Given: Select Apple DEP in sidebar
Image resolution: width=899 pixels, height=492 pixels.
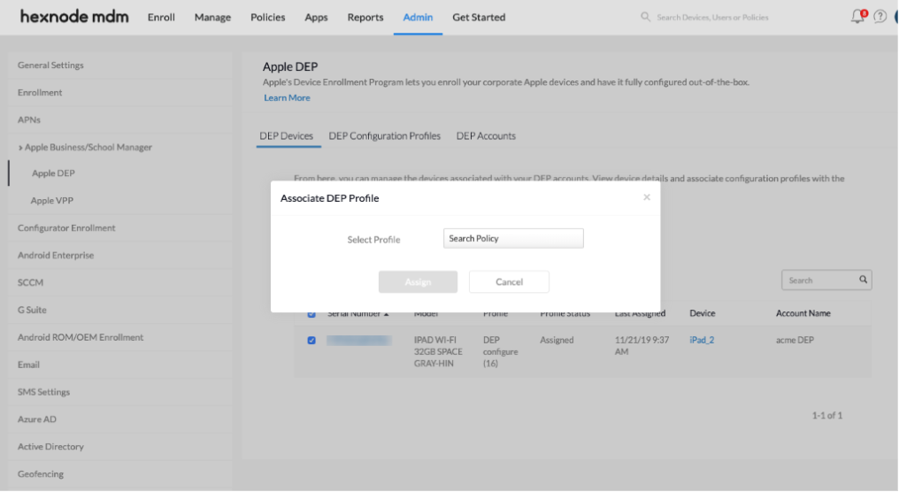Looking at the screenshot, I should pyautogui.click(x=53, y=173).
